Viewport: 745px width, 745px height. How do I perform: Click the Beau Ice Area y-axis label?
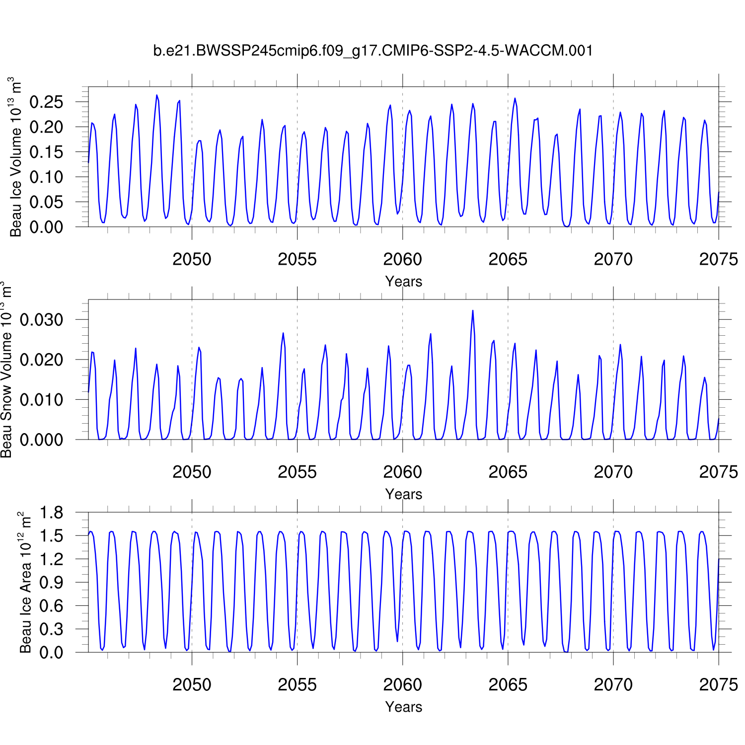[25, 582]
